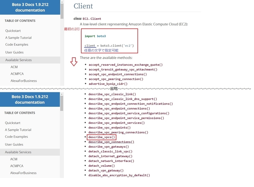Screen dimensions: 254x187
Task: Click Boto 3 Docs header in lower sidebar
Action: [30, 100]
